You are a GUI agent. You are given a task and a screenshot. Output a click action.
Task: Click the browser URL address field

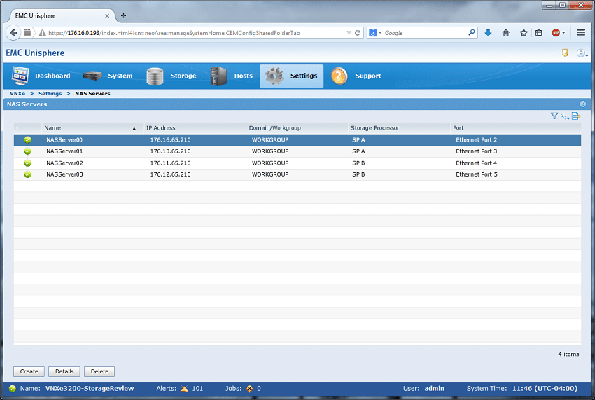[x=195, y=33]
